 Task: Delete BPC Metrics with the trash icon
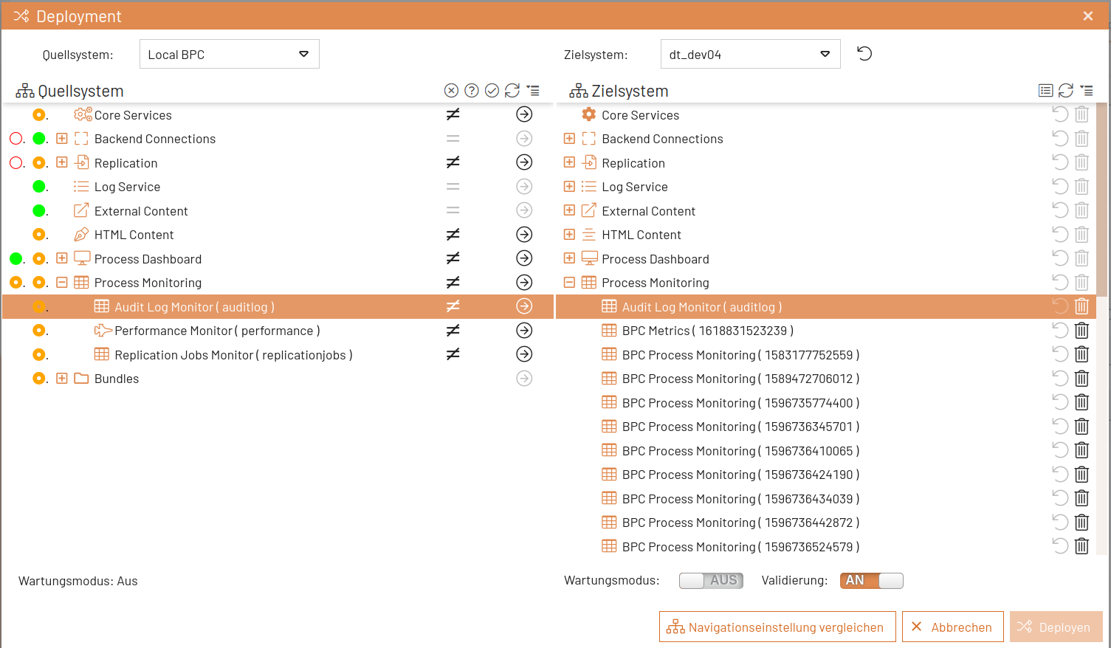point(1081,330)
